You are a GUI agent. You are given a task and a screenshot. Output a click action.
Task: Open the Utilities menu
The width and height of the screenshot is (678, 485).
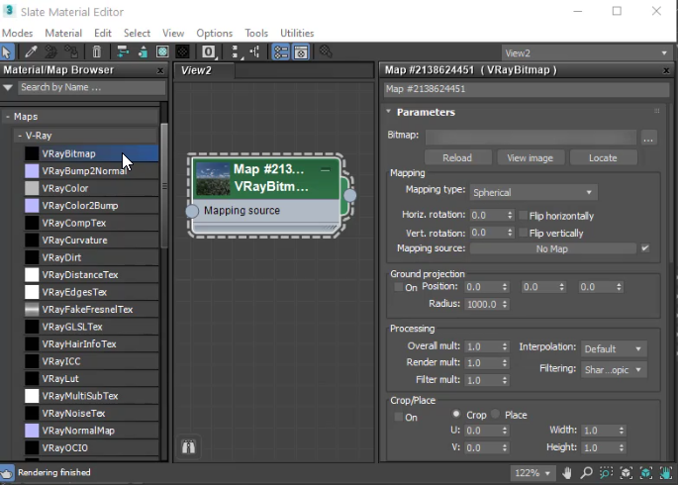[x=297, y=33]
